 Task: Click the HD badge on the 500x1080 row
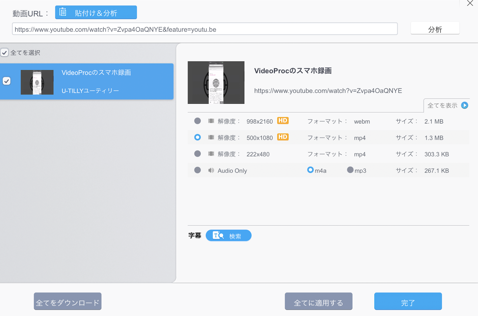[x=283, y=137]
